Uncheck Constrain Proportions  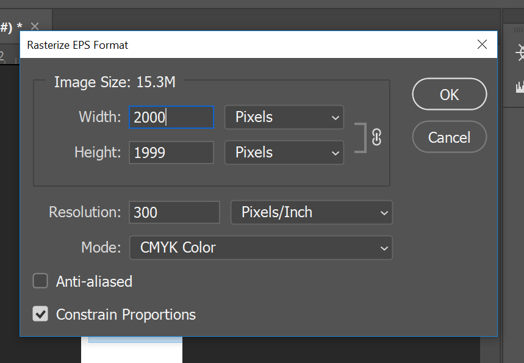click(40, 314)
